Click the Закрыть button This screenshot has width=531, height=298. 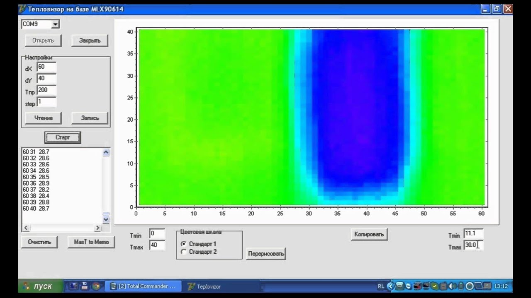tap(90, 41)
